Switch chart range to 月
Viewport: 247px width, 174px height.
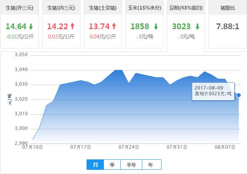click(x=95, y=164)
